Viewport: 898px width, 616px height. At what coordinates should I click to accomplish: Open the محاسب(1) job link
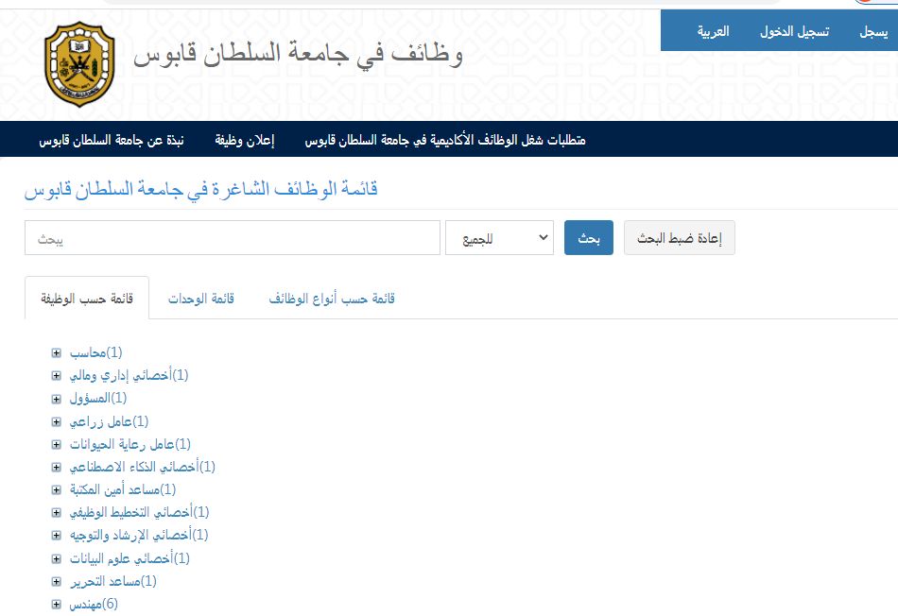pyautogui.click(x=96, y=352)
